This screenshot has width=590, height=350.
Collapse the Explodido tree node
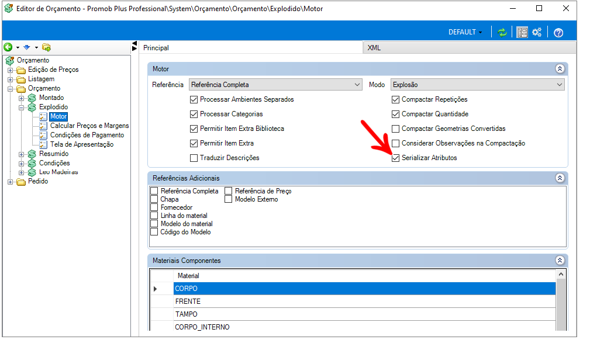point(22,108)
